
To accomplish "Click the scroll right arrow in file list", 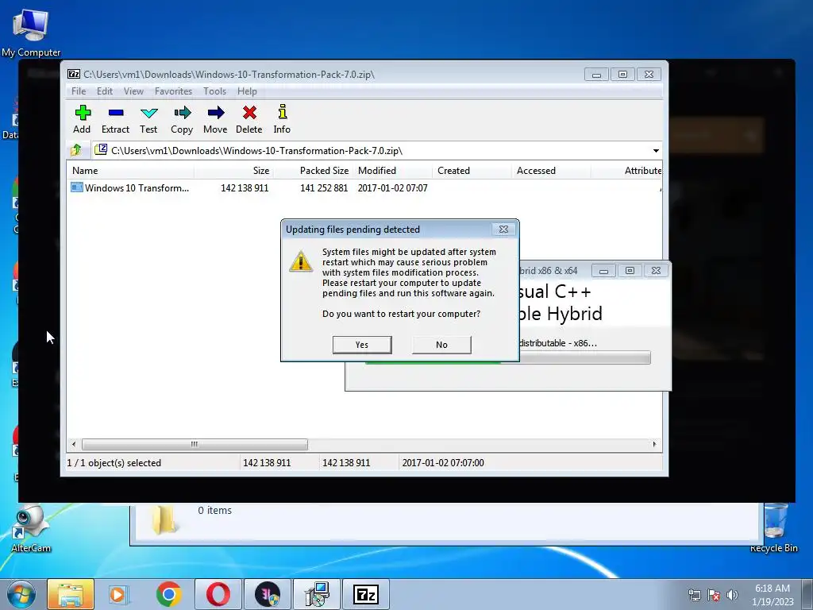I will click(654, 445).
